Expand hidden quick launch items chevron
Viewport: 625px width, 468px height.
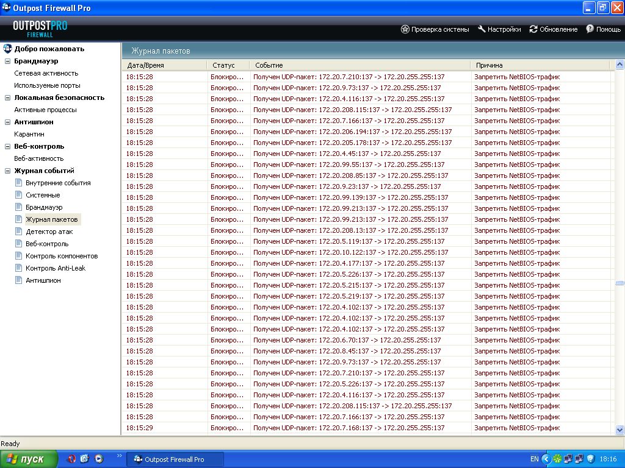coord(119,456)
